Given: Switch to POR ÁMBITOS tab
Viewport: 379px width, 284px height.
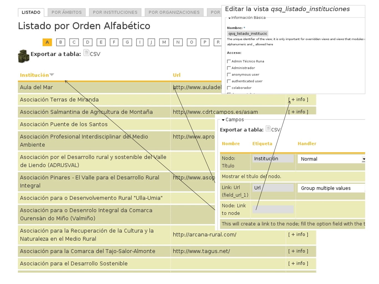Looking at the screenshot, I should tap(67, 12).
